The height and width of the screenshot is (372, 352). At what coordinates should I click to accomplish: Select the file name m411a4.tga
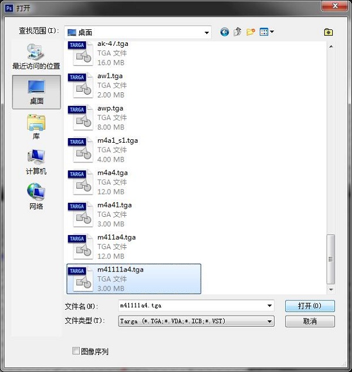(x=117, y=237)
